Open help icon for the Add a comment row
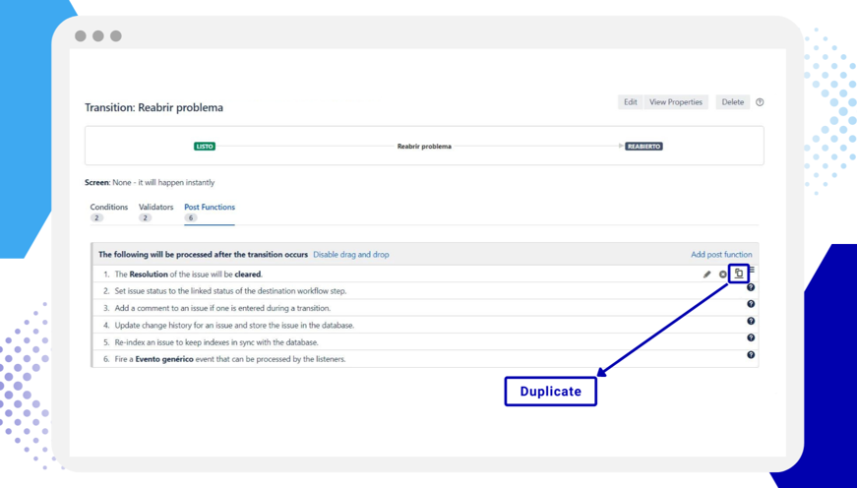 tap(751, 304)
